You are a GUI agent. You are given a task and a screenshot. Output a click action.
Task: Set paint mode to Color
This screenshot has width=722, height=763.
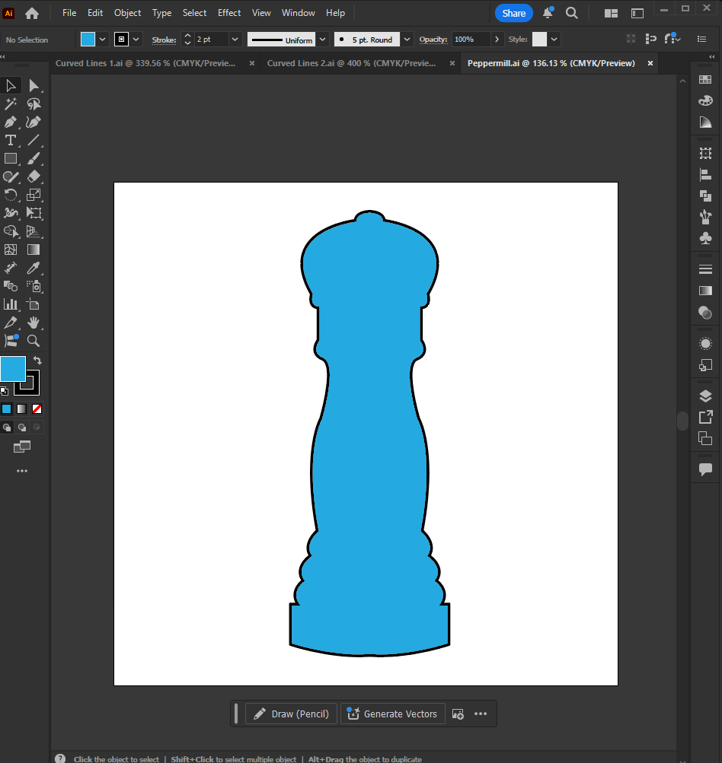pyautogui.click(x=6, y=409)
